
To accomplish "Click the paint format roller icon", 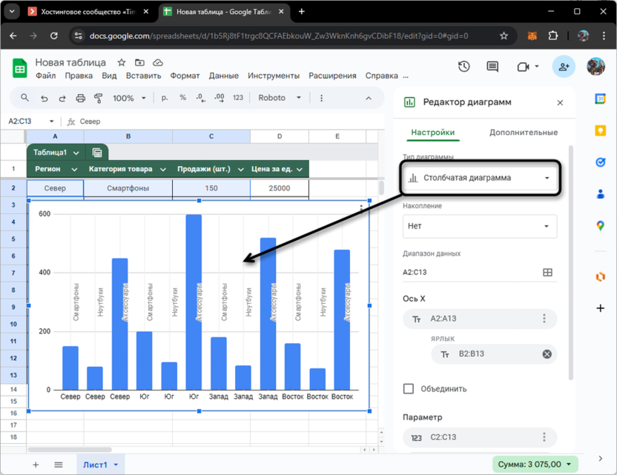I will tap(98, 98).
